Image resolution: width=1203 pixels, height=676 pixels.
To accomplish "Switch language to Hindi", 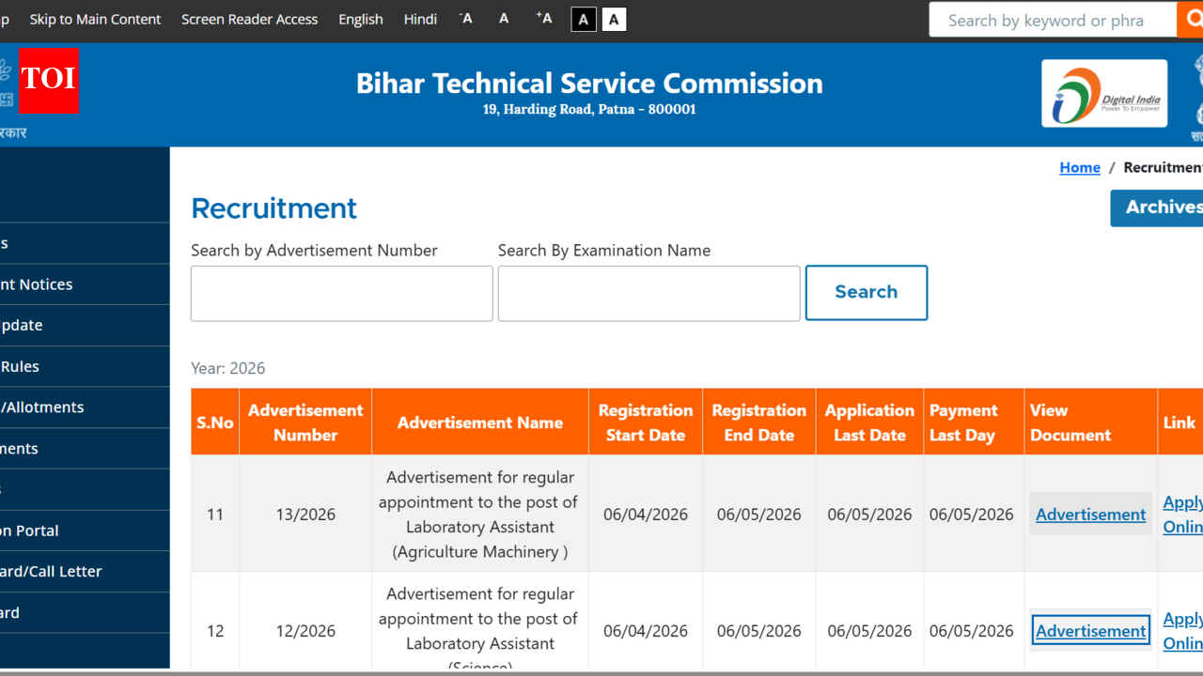I will tap(420, 19).
